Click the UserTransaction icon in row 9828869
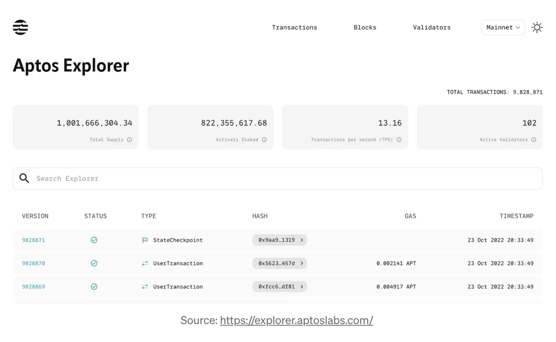 point(145,287)
